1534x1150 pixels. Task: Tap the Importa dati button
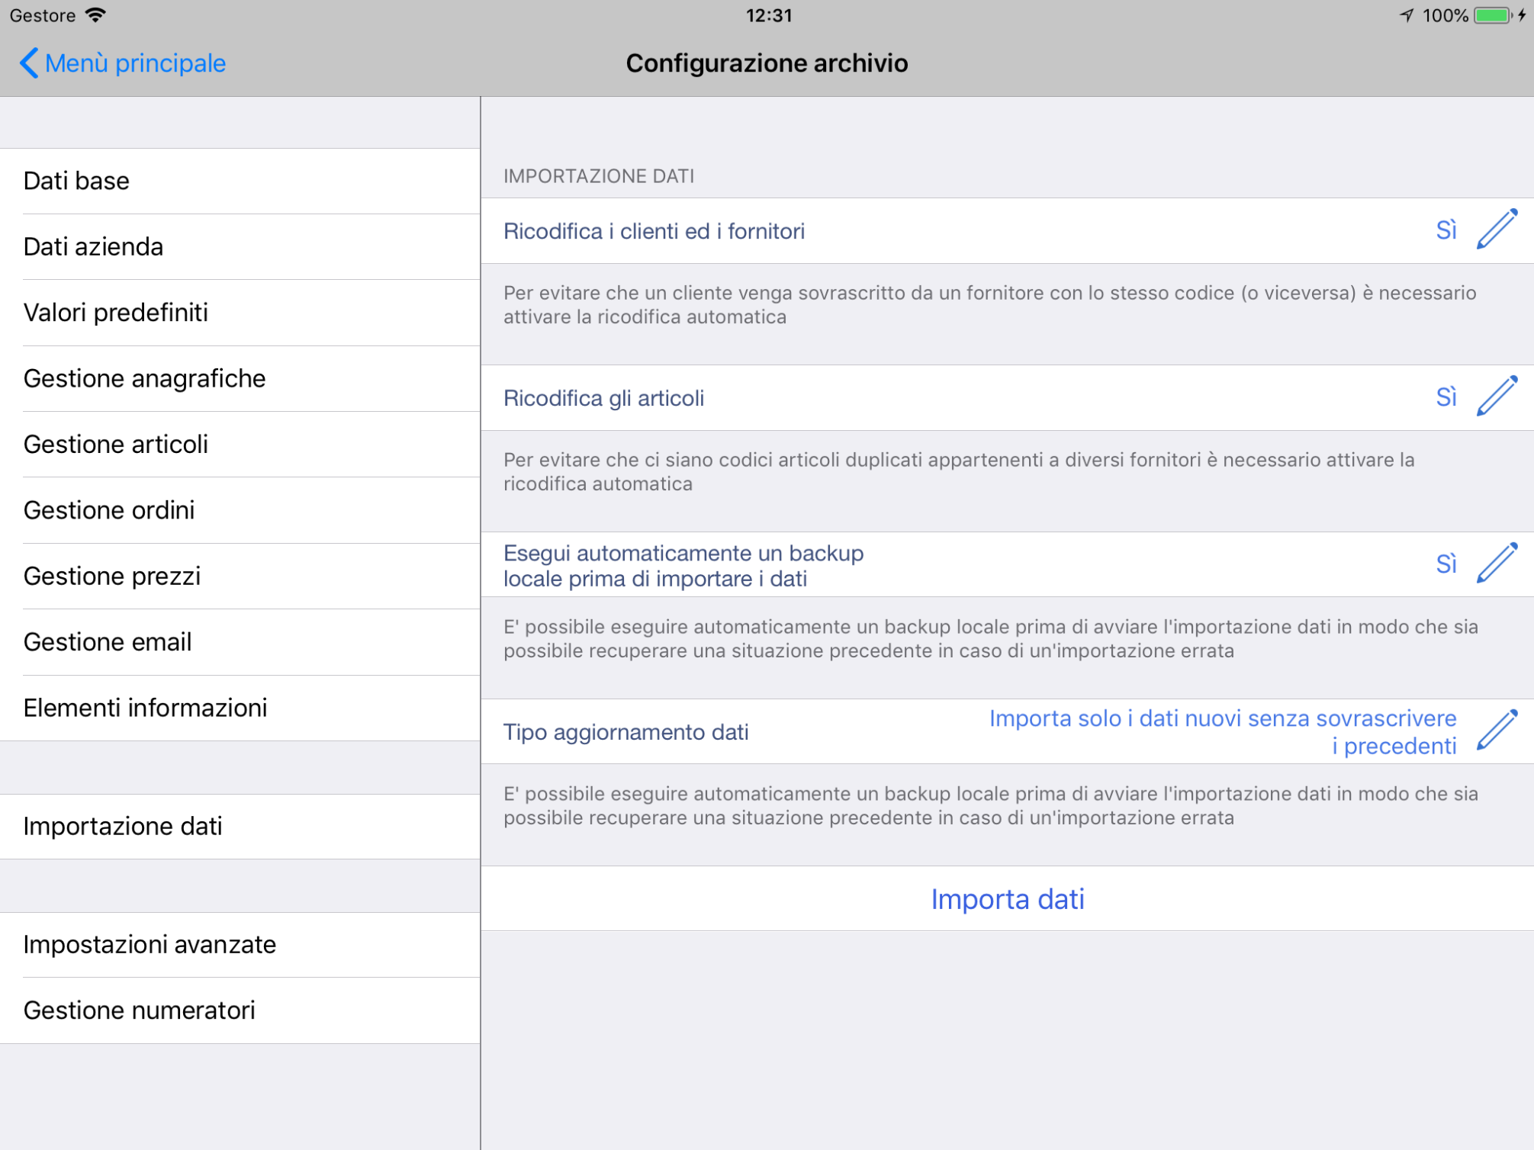coord(1007,898)
